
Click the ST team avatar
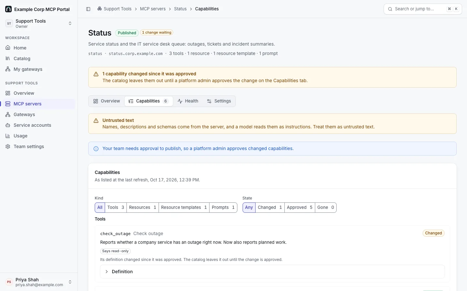pyautogui.click(x=9, y=23)
